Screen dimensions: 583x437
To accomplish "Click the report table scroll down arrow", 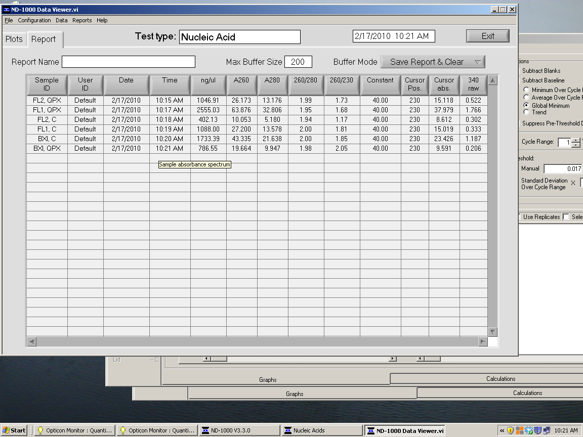I will click(x=492, y=332).
